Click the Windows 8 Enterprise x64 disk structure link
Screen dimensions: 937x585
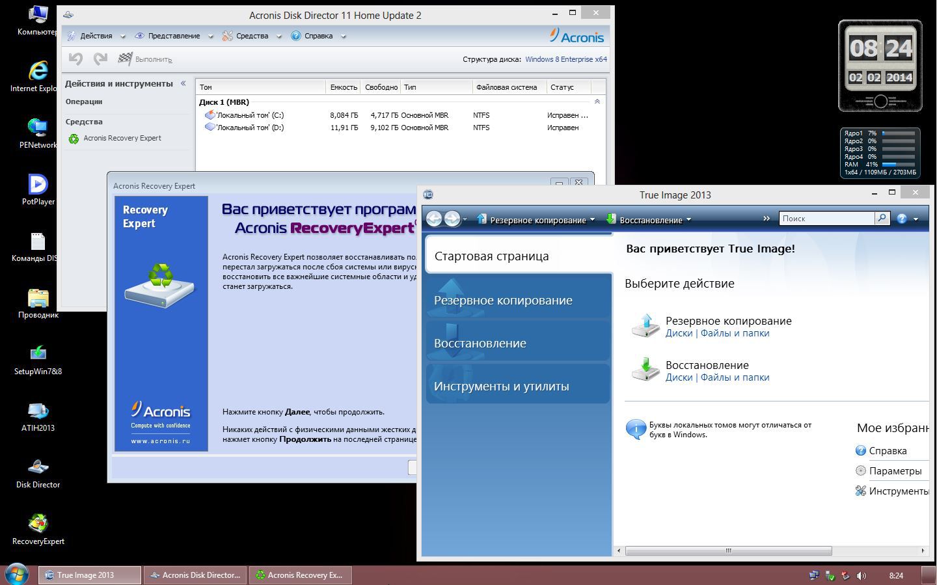pyautogui.click(x=566, y=59)
